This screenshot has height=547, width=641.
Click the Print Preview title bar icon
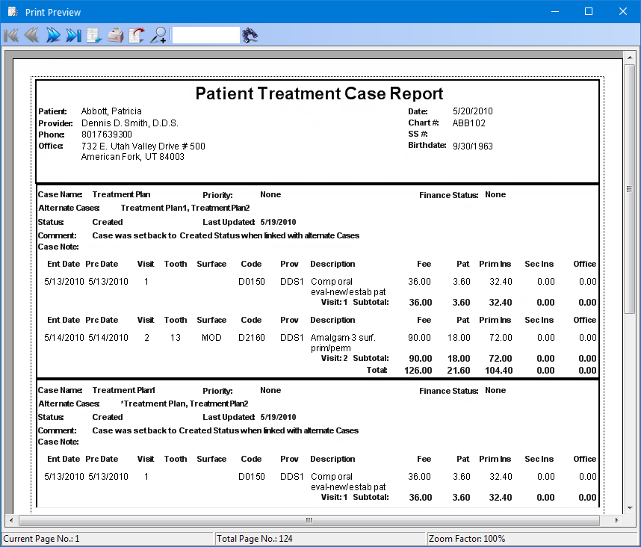point(12,12)
